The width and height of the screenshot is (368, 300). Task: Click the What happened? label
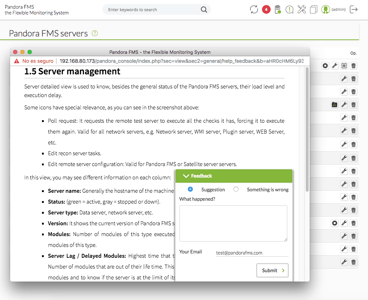(197, 199)
